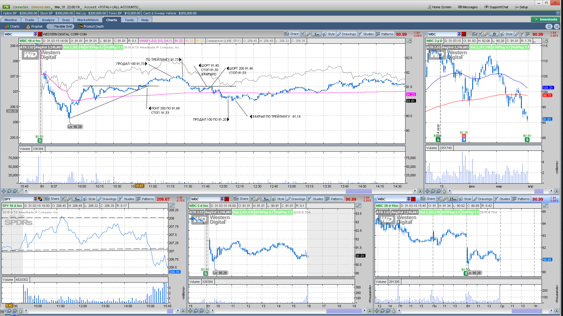Click the main WDC symbol input field

(x=19, y=34)
